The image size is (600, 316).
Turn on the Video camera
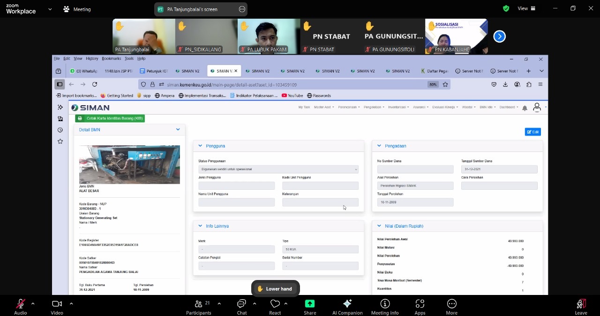[57, 306]
